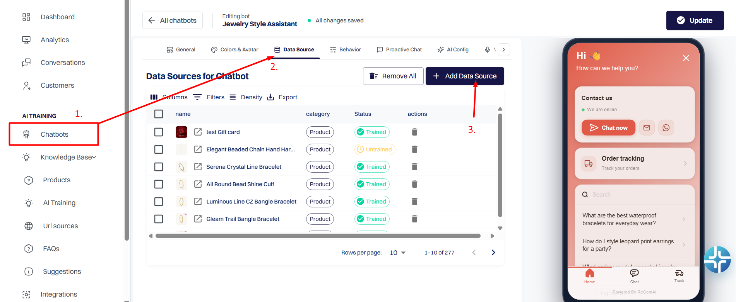Open the Customers section
The width and height of the screenshot is (736, 302).
tap(48, 85)
